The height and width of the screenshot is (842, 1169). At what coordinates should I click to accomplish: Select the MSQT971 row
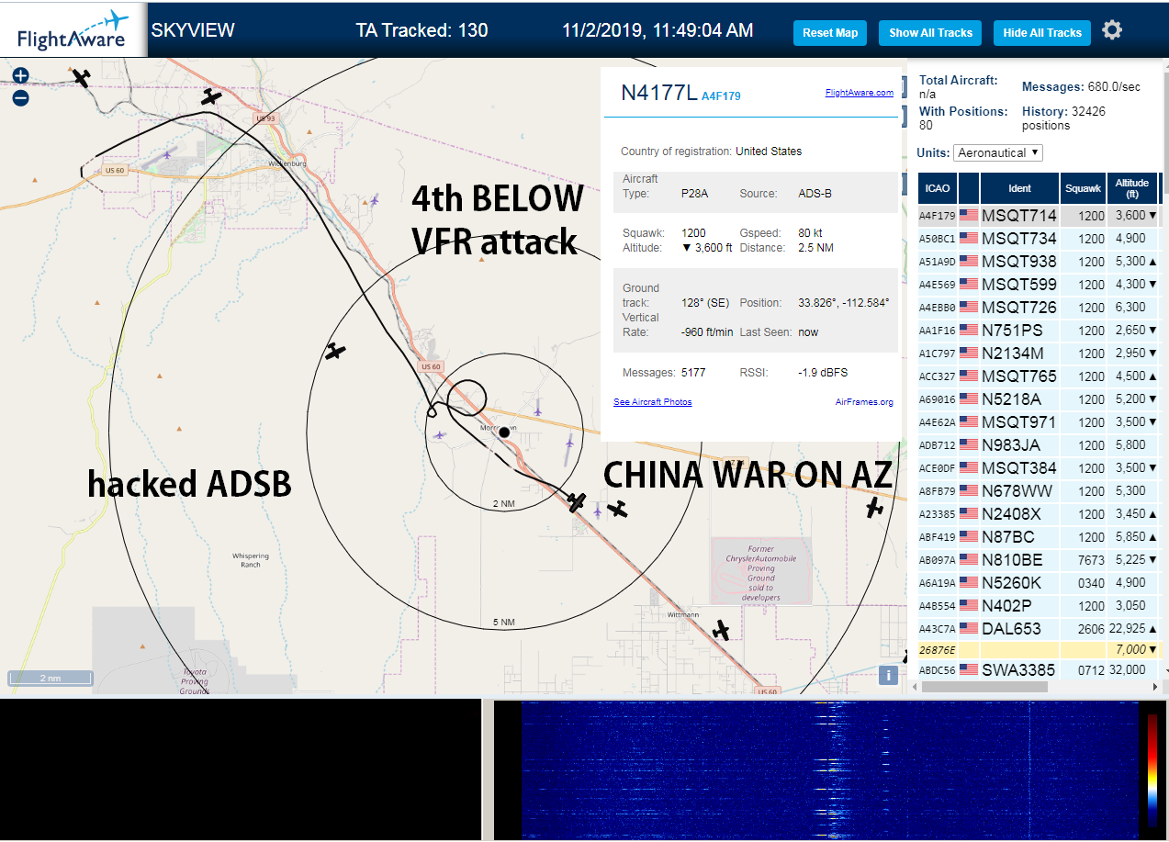(x=1039, y=422)
